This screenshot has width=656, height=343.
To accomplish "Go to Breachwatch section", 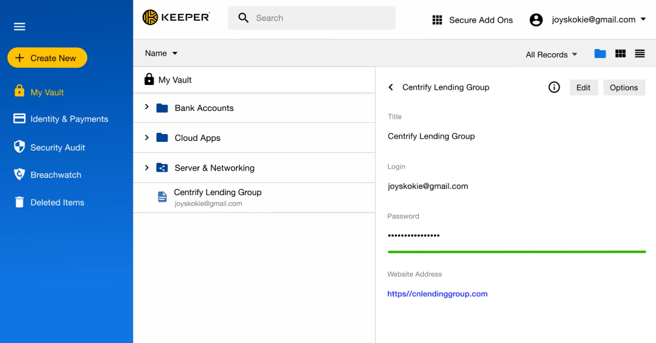I will click(x=56, y=175).
